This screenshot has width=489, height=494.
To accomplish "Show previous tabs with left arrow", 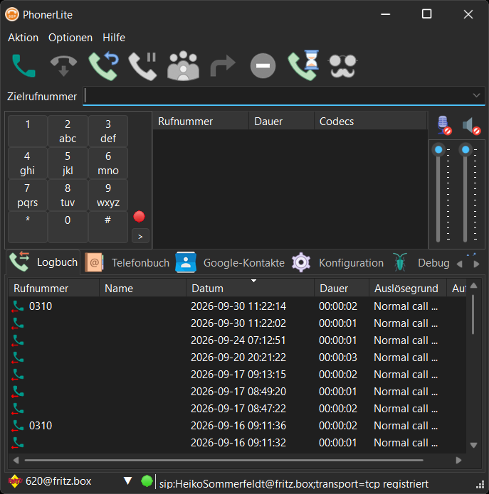I will coord(459,264).
